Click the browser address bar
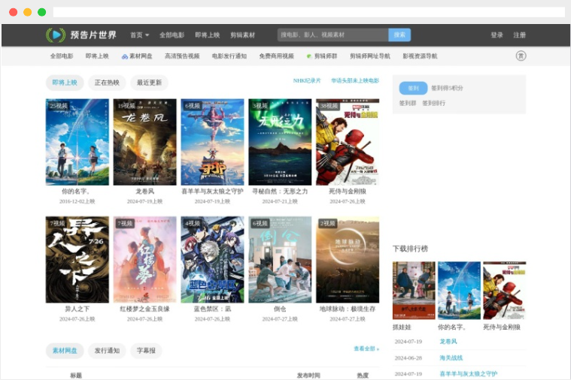 308,12
